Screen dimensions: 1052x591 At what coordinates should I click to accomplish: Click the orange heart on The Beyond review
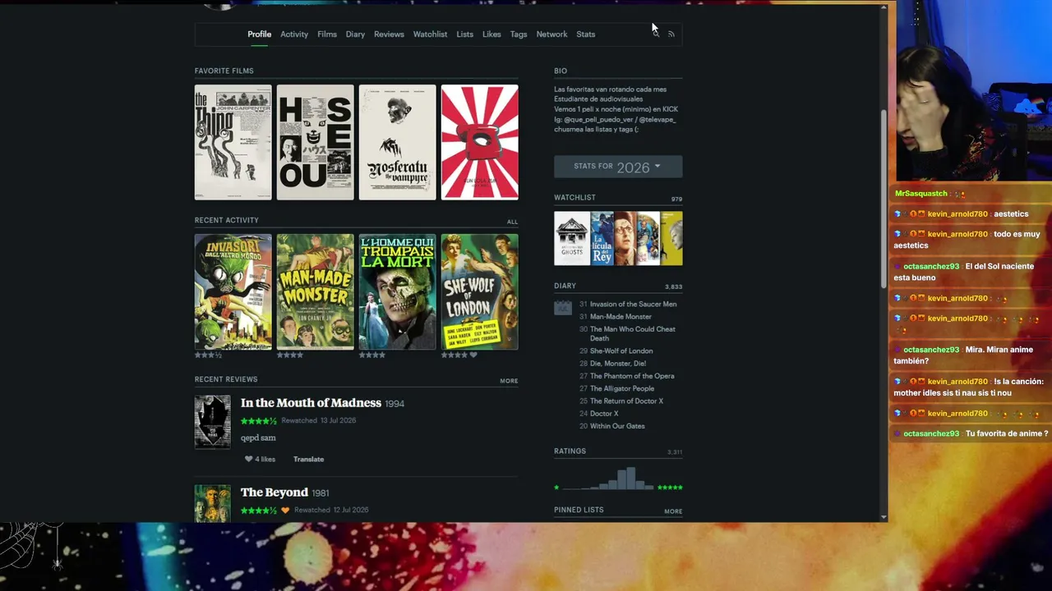[x=285, y=510]
